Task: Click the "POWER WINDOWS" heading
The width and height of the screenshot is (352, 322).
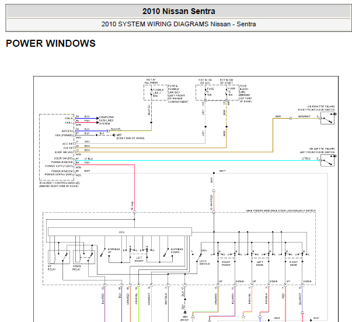Action: point(51,43)
